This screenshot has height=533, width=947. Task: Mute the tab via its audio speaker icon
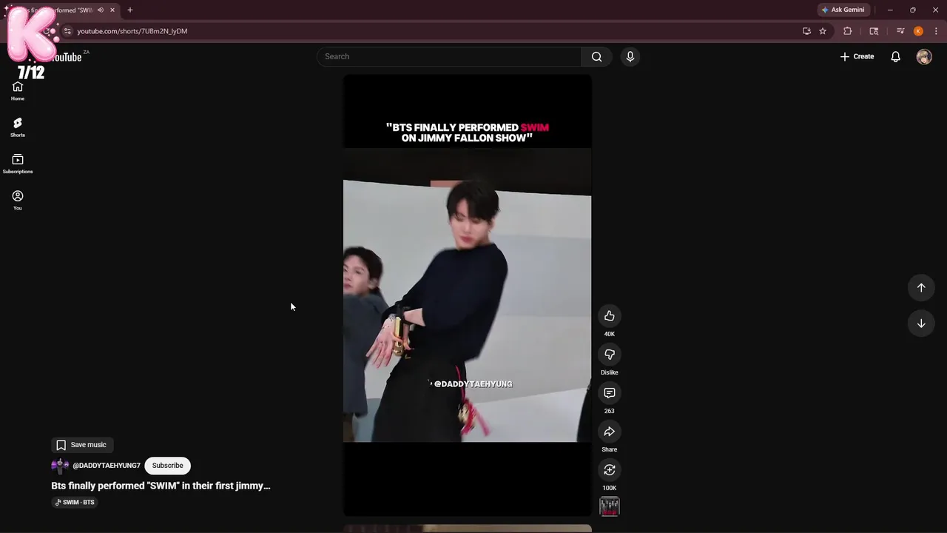[101, 10]
